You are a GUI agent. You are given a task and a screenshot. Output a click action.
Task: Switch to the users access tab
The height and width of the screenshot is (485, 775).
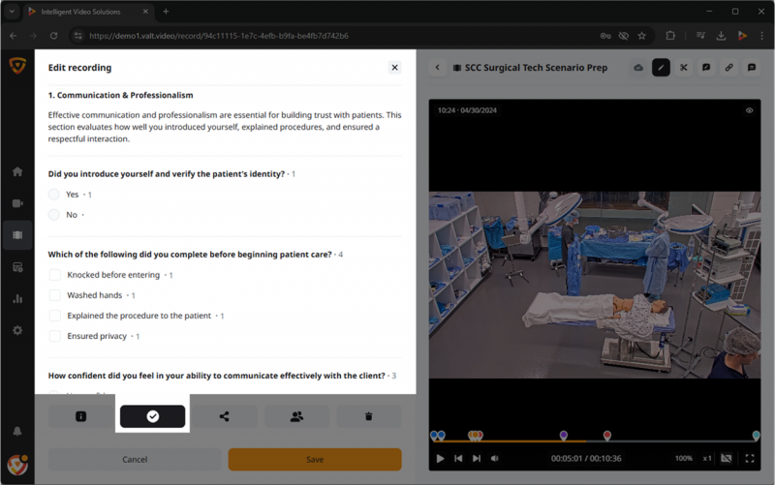[296, 416]
